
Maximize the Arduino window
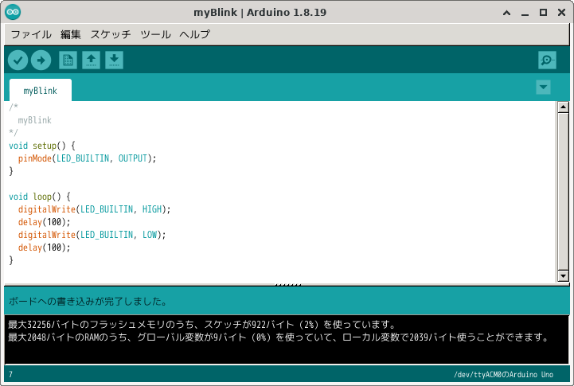click(x=543, y=13)
